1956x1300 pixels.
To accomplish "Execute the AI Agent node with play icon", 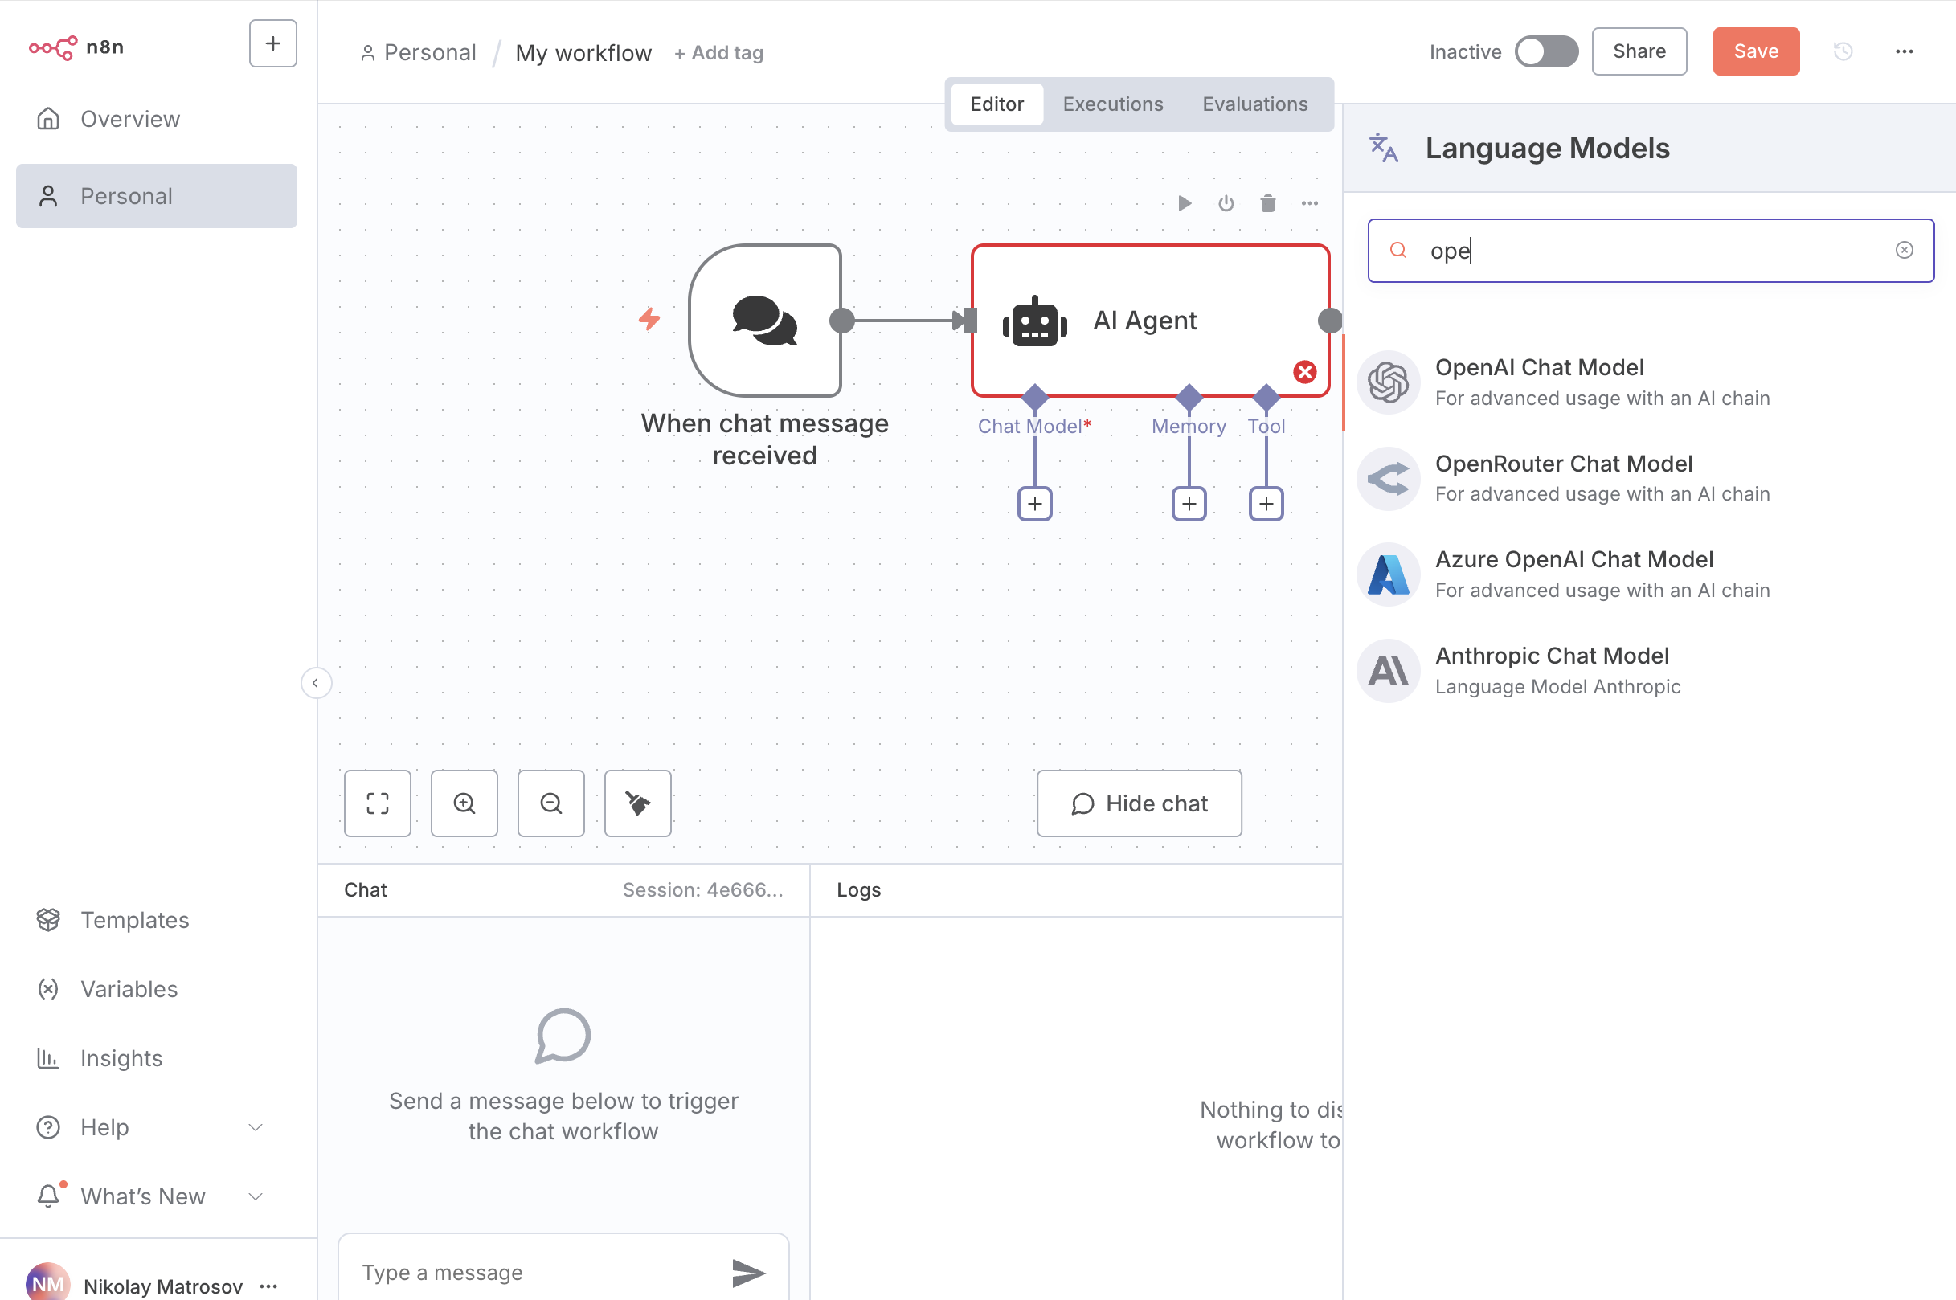I will (x=1184, y=203).
